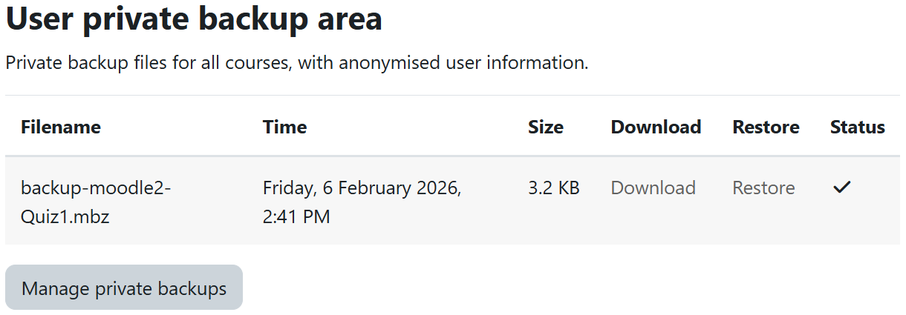
Task: Click the Size column header
Action: click(x=545, y=127)
